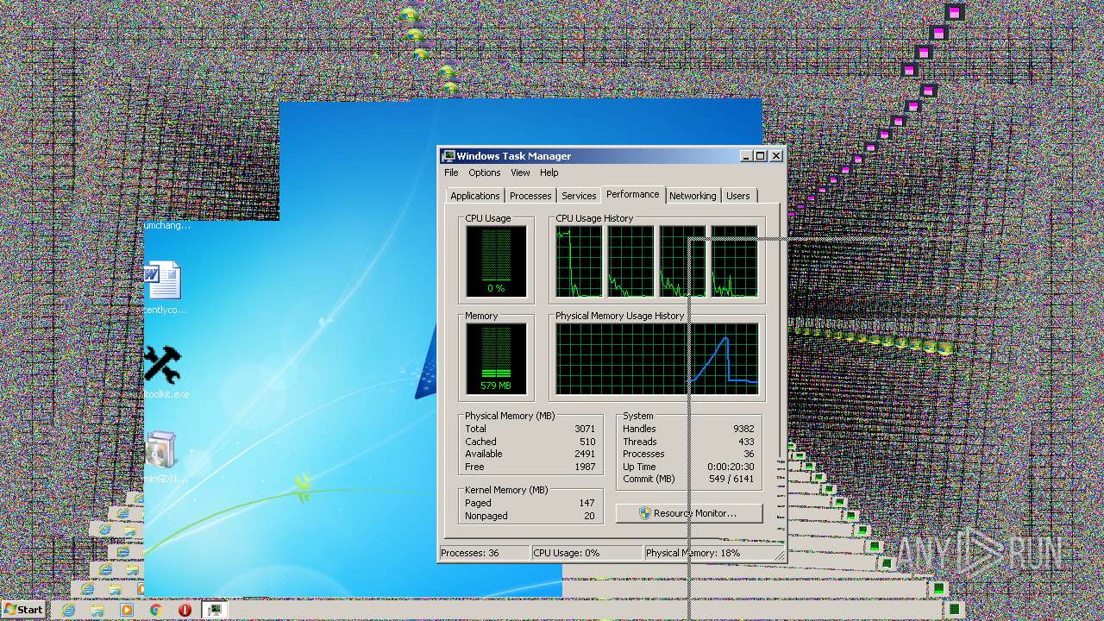Click the first CPU Usage History graph
The width and height of the screenshot is (1104, 621).
[x=579, y=261]
